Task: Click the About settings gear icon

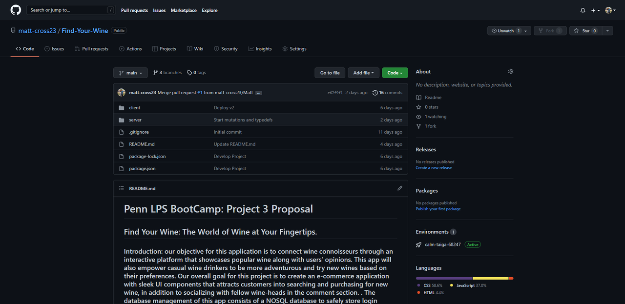Action: 511,71
